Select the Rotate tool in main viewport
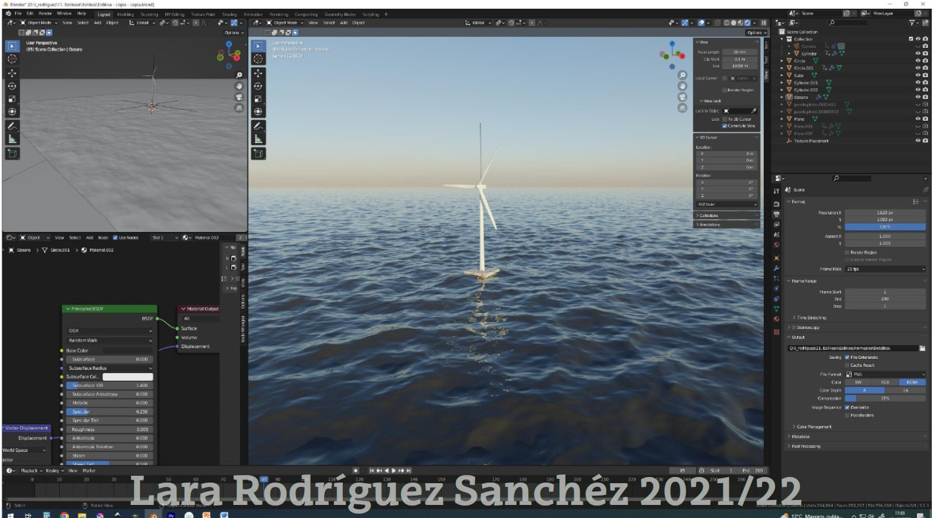Image resolution: width=933 pixels, height=518 pixels. click(258, 86)
